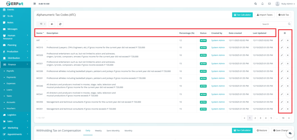Go to page 2 in pagination
The width and height of the screenshot is (297, 140).
(x=255, y=118)
